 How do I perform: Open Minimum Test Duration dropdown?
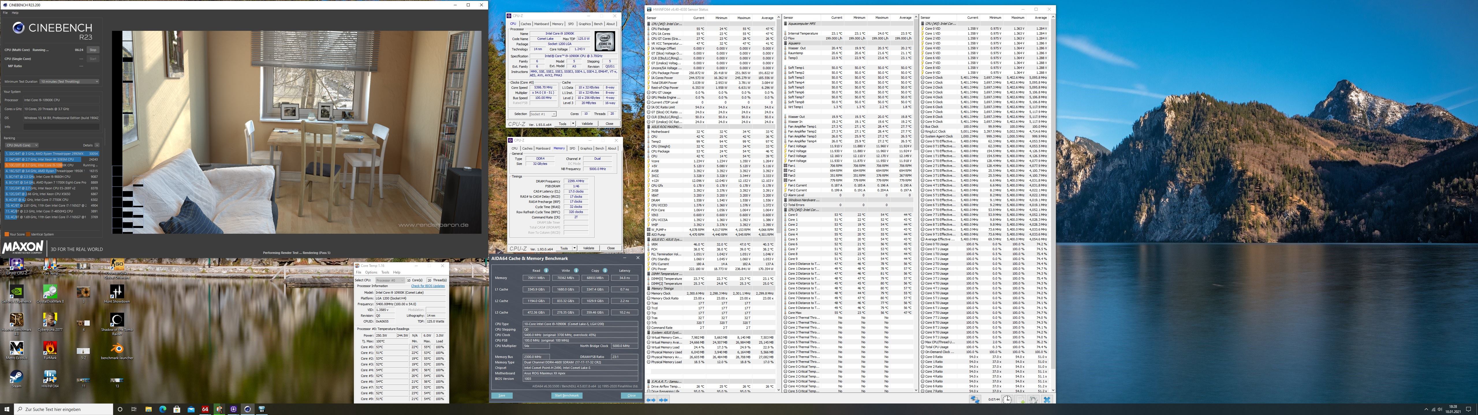(69, 81)
